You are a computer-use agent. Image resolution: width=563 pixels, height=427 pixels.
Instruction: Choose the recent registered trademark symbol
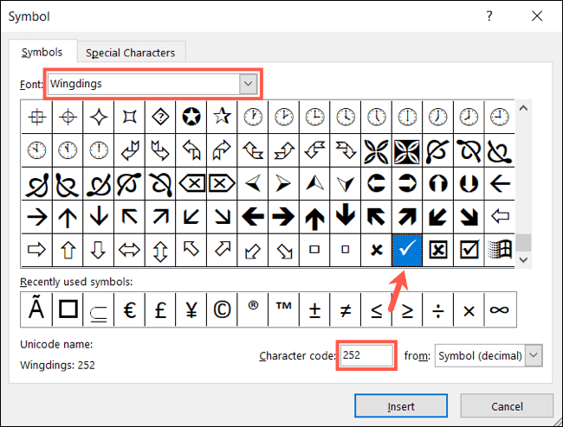pyautogui.click(x=253, y=309)
